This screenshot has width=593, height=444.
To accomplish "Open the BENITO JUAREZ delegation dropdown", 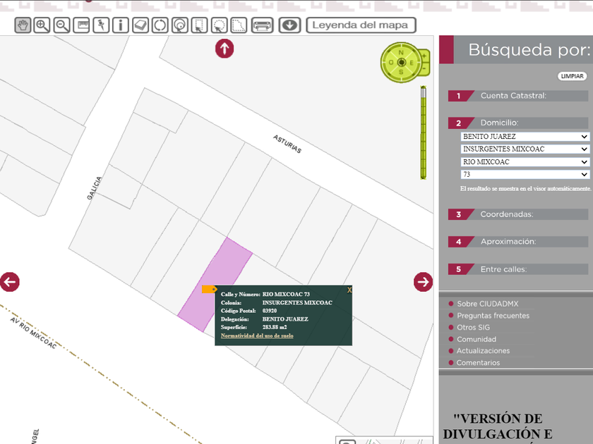I will point(525,137).
